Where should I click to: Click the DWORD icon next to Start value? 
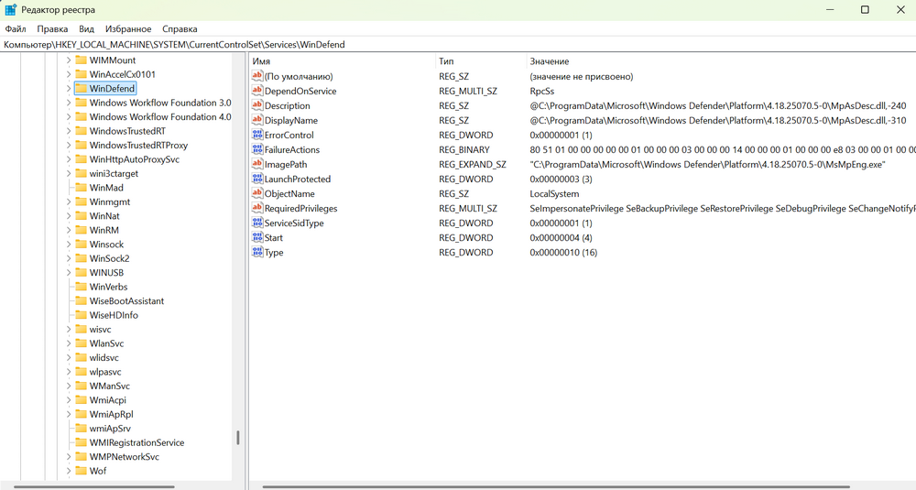[257, 238]
